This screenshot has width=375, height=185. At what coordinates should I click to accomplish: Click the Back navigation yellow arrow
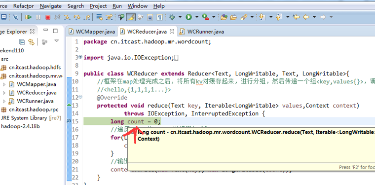[306, 17]
